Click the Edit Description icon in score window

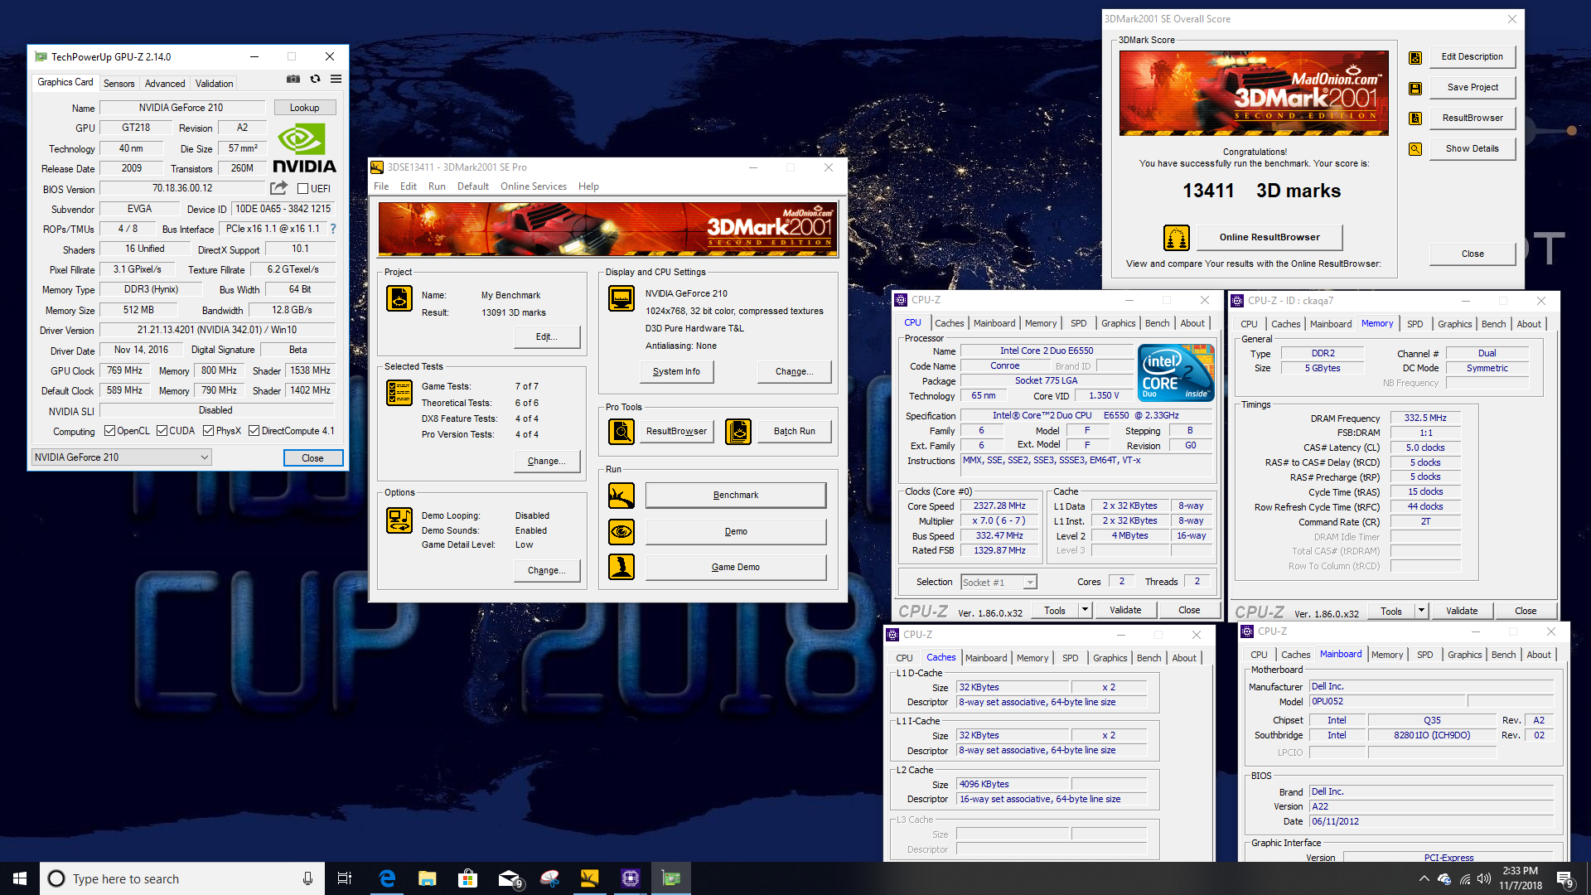coord(1415,57)
